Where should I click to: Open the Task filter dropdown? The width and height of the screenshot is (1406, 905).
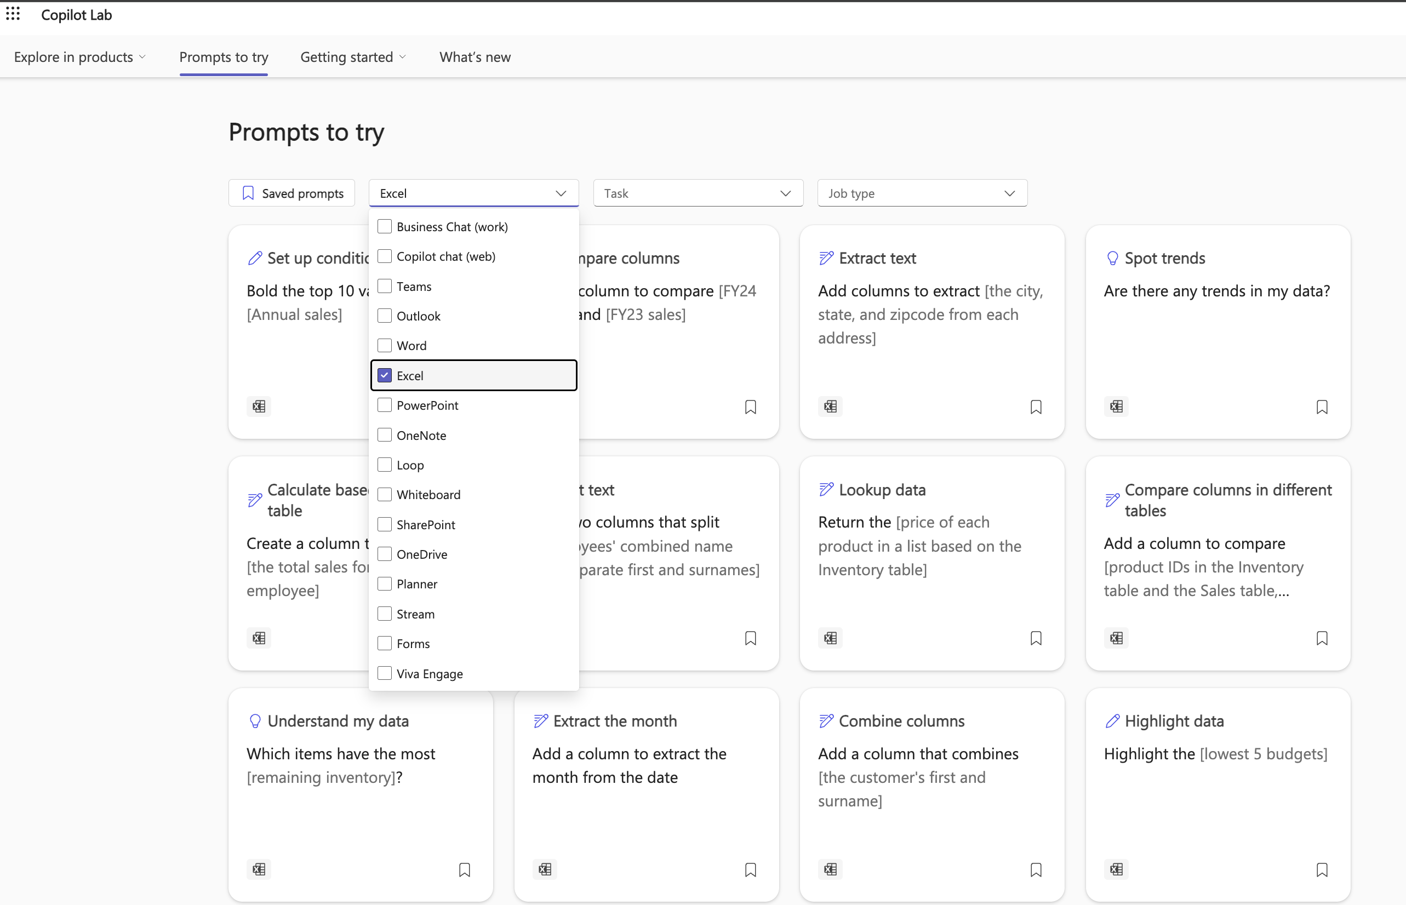[x=698, y=193]
